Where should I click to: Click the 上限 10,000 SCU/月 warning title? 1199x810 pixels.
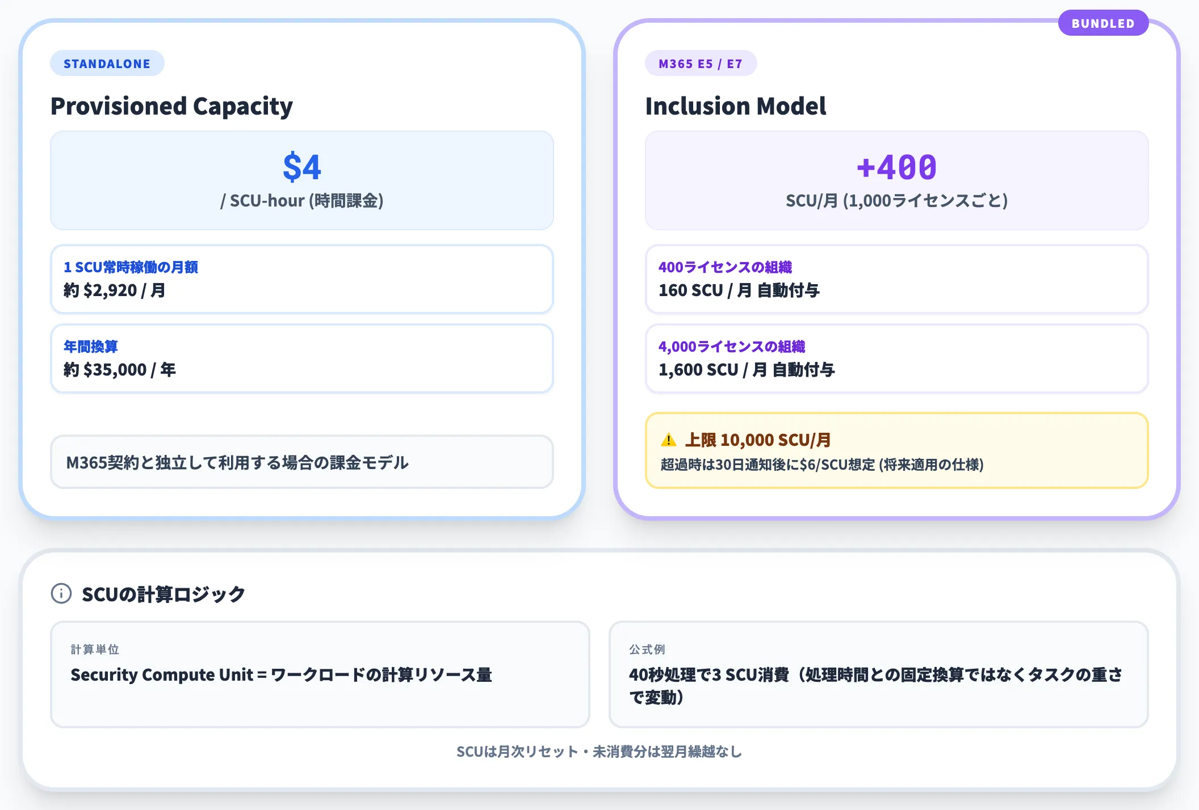click(758, 440)
